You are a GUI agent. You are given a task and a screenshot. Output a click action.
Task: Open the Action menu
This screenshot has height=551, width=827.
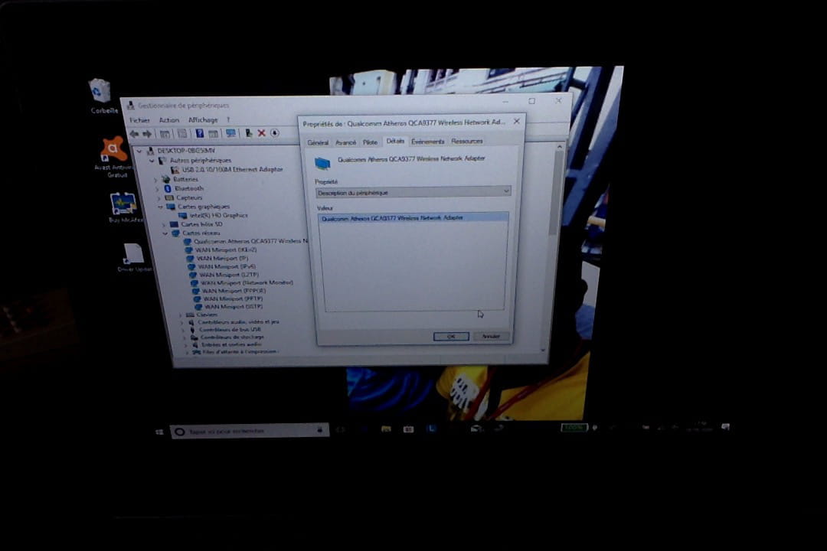tap(168, 120)
